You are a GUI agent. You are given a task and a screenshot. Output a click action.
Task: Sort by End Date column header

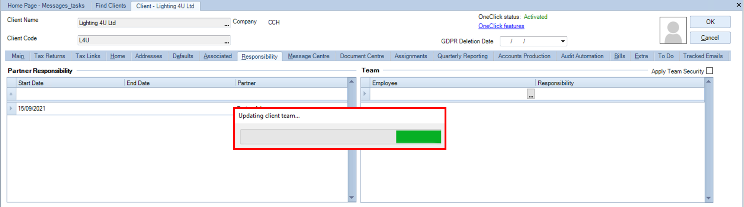pyautogui.click(x=180, y=83)
